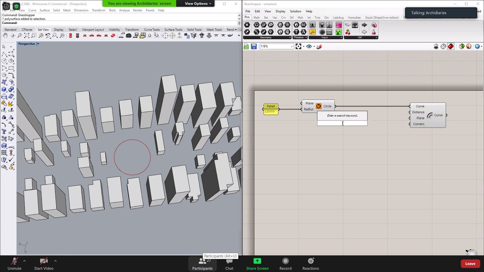Click the Grasshopper save file icon
484x272 pixels.
click(x=254, y=46)
